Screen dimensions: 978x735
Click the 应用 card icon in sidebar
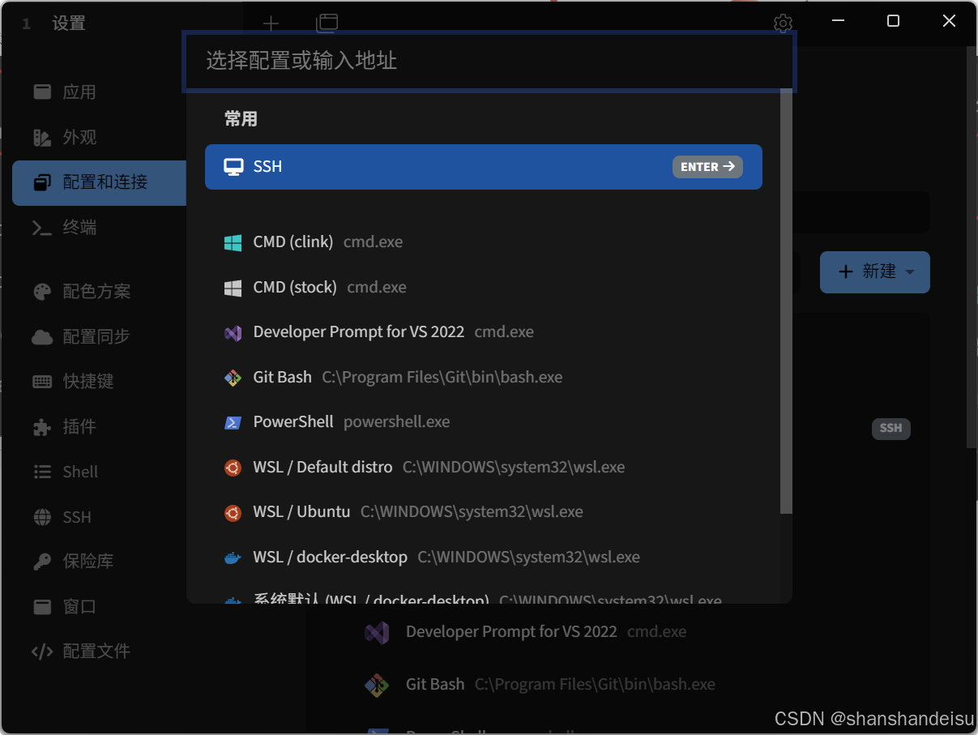tap(42, 92)
